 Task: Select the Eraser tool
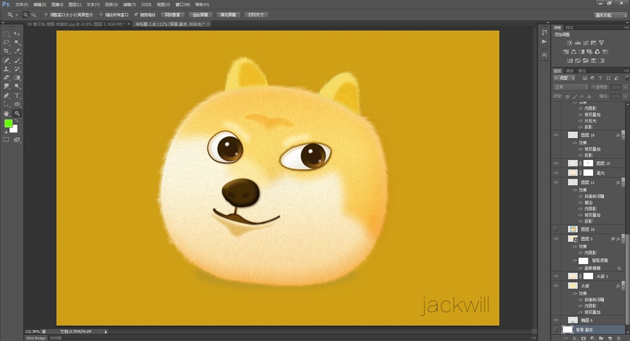coord(6,78)
